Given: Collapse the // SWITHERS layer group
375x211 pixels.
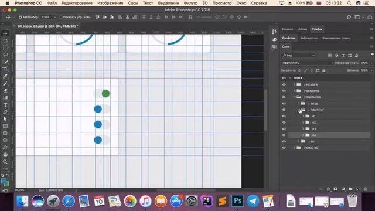Looking at the screenshot, I should click(x=294, y=97).
